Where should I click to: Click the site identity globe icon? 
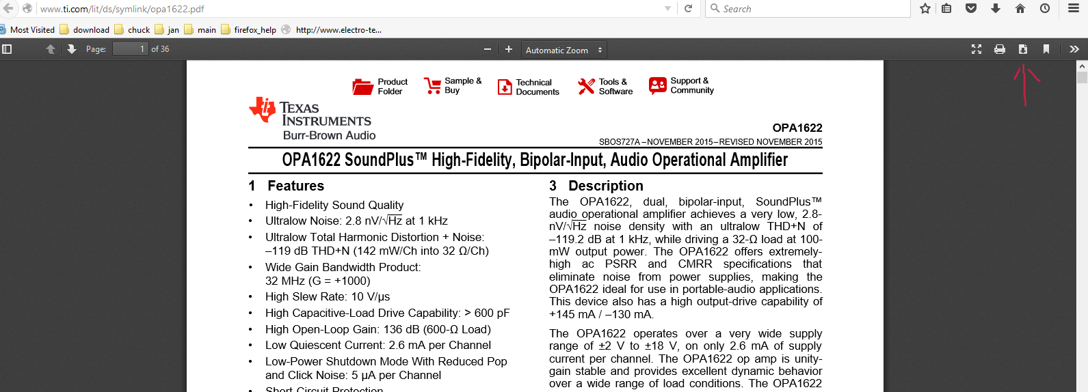[x=27, y=9]
